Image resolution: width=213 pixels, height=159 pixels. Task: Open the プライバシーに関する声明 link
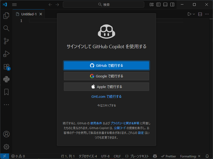[x=125, y=123]
